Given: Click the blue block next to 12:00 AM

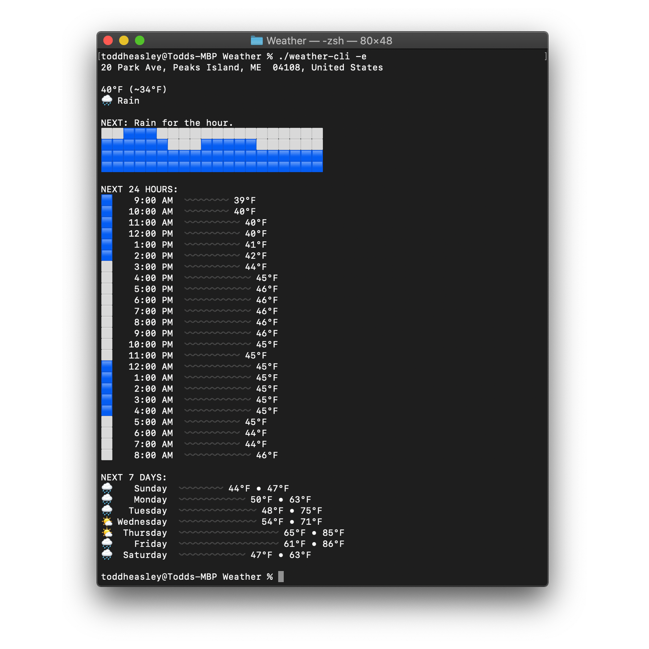Looking at the screenshot, I should [107, 366].
